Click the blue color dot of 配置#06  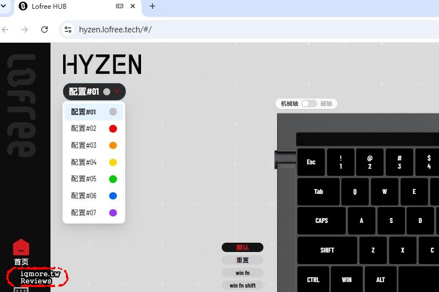click(x=113, y=196)
